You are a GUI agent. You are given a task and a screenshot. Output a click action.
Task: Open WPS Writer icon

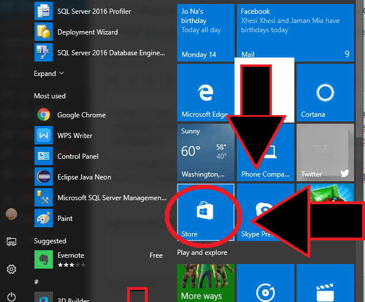(44, 135)
